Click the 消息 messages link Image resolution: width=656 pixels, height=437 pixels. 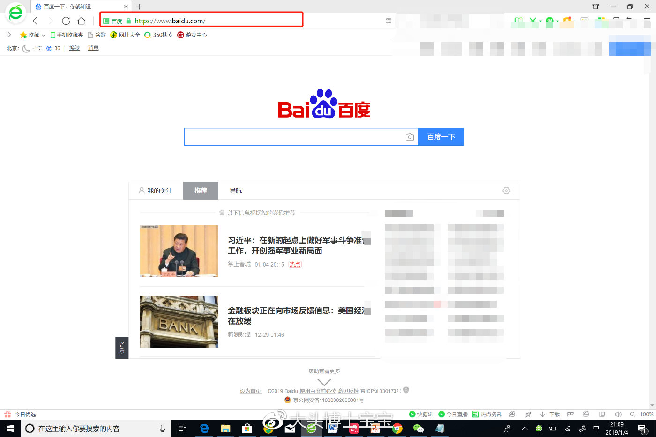pyautogui.click(x=93, y=48)
